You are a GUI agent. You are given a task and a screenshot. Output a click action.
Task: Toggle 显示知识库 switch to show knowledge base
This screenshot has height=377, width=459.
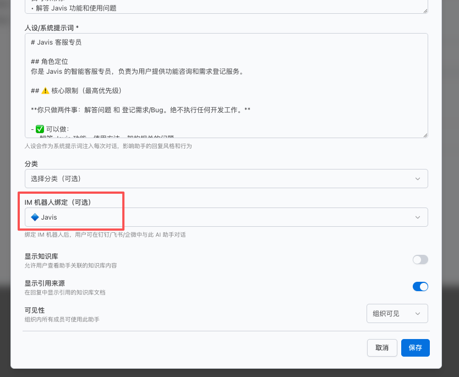coord(420,259)
